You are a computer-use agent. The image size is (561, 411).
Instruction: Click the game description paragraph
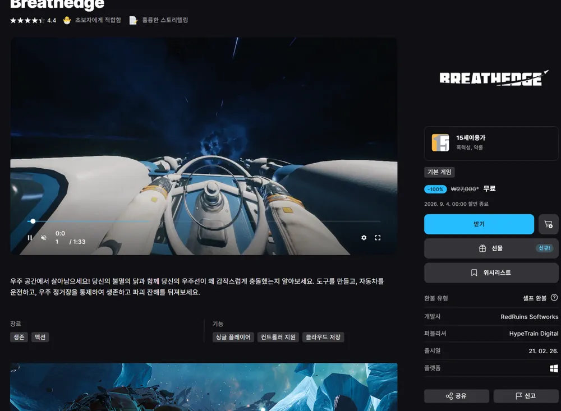click(197, 287)
